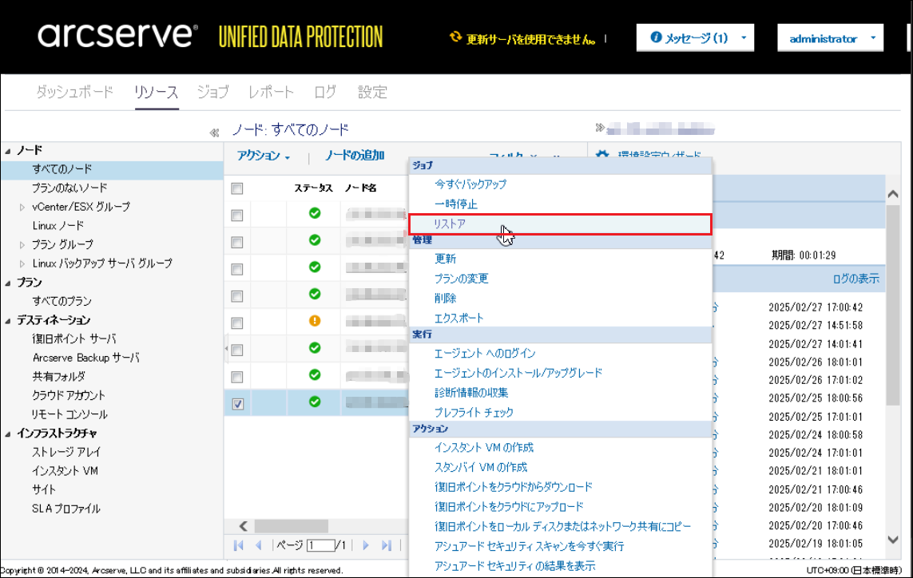Collapse the デスティネーション tree section
The width and height of the screenshot is (913, 578).
coord(7,321)
